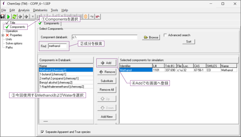Click the CAS column header
Screen dimensions: 241x137
pos(200,66)
